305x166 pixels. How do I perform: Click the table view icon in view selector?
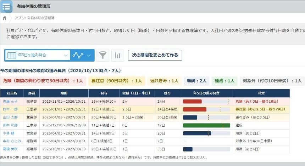coord(12,55)
